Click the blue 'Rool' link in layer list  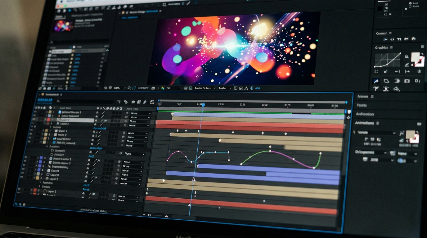tap(91, 156)
